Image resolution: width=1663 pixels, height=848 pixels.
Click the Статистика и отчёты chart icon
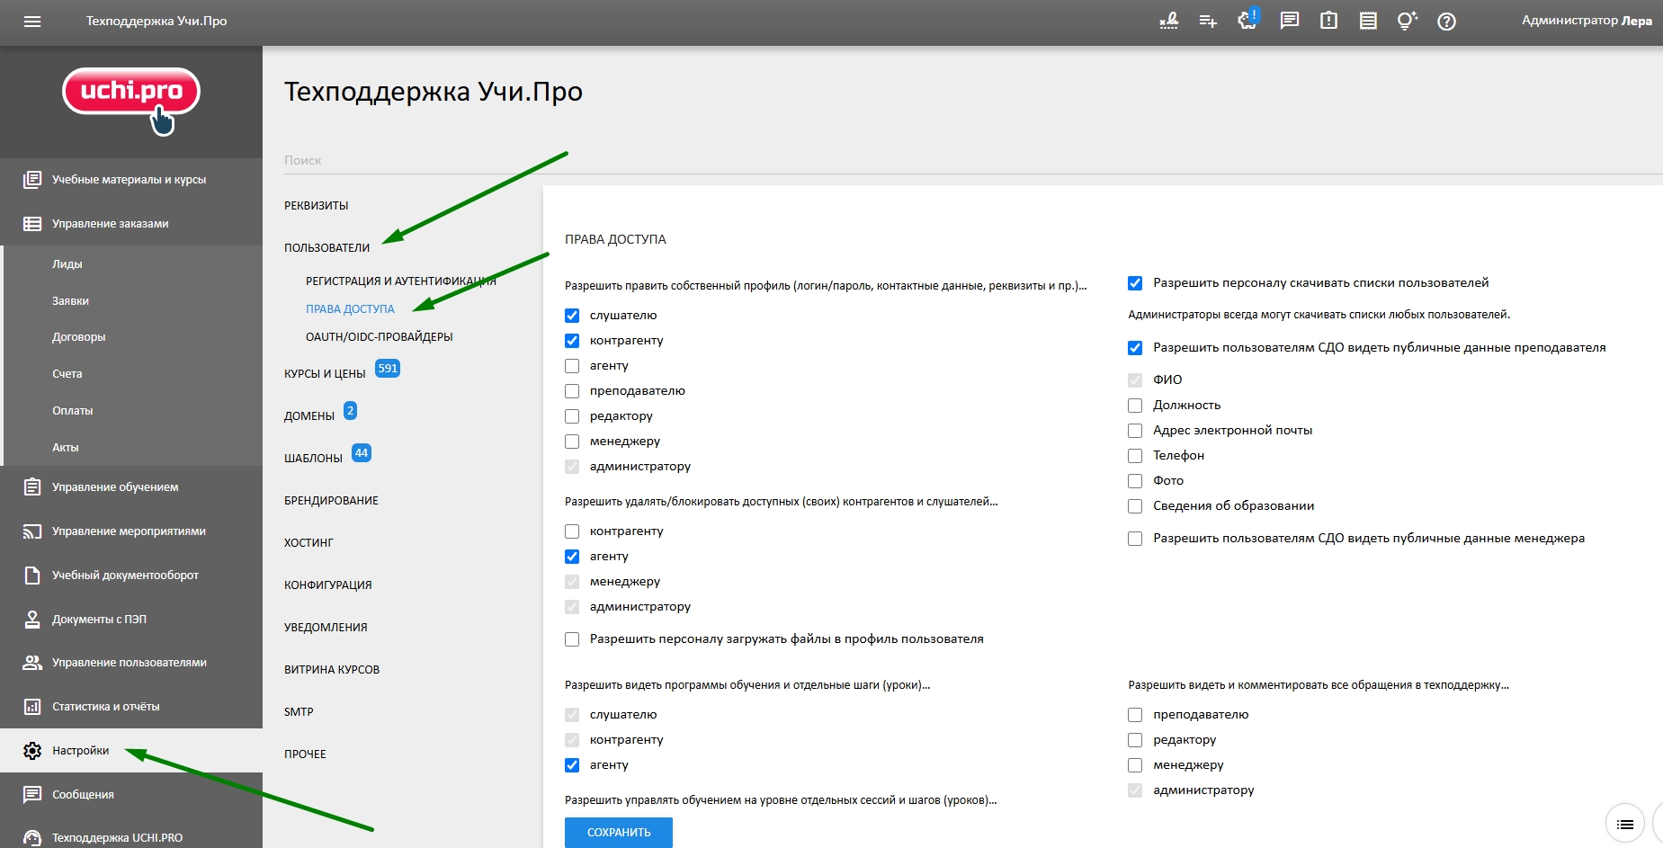(32, 707)
